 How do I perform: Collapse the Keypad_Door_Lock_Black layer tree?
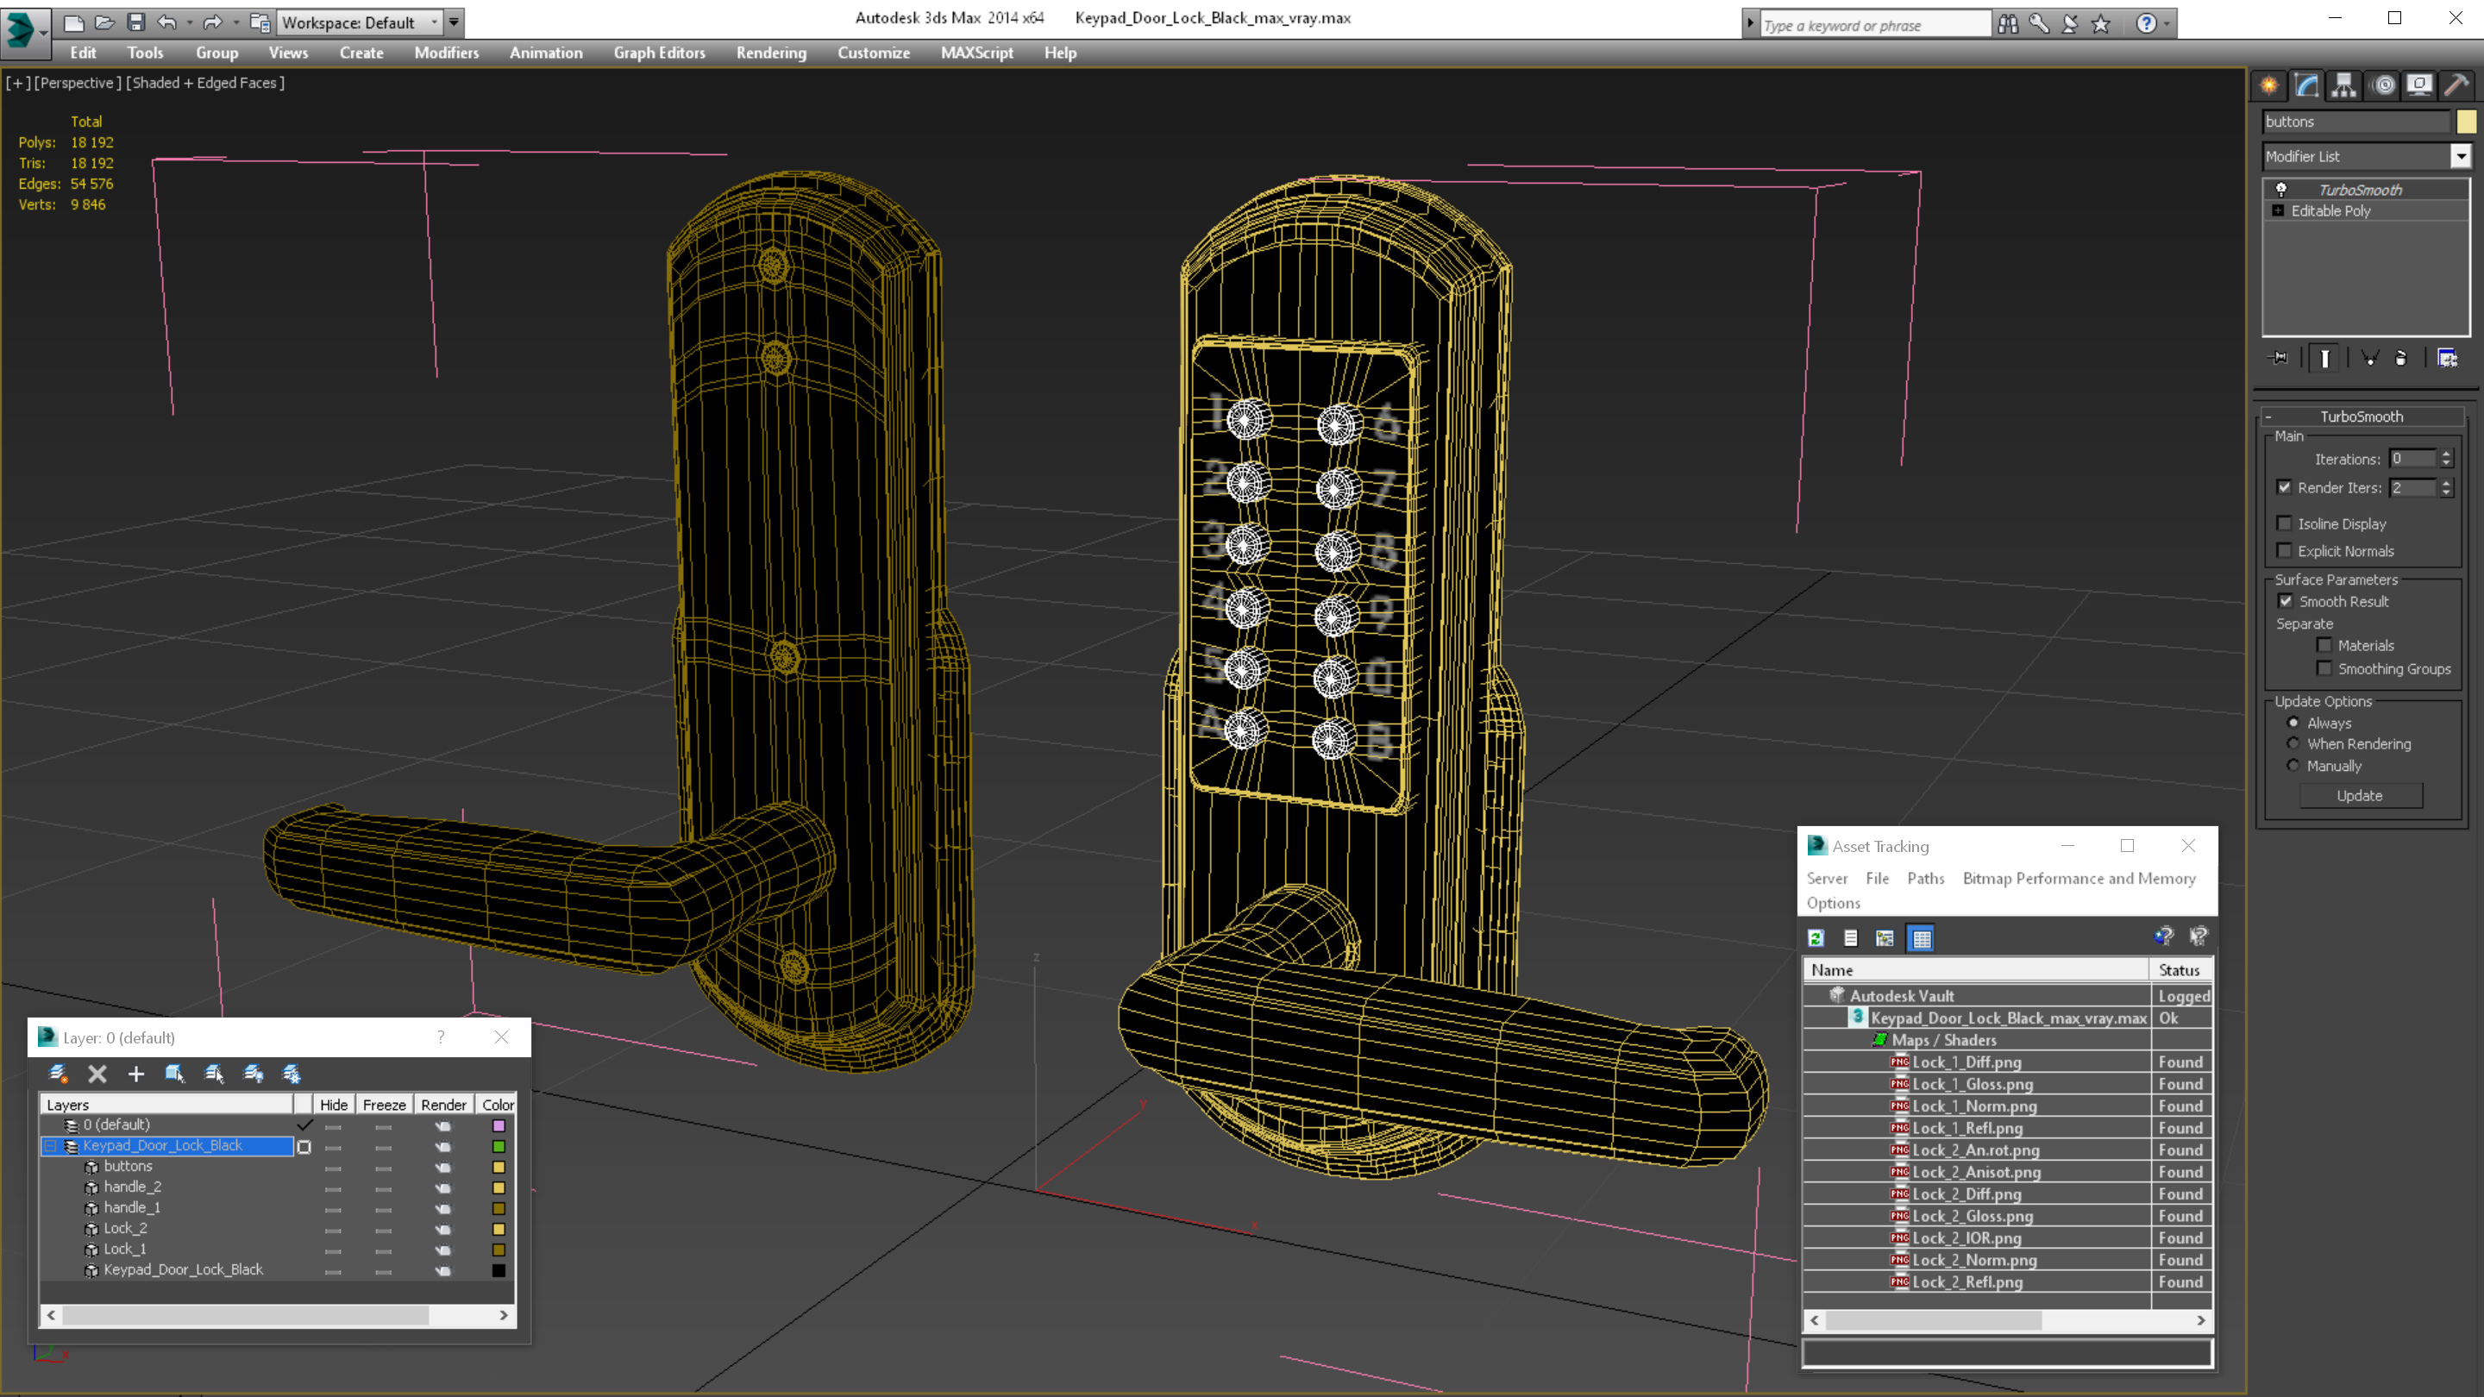(x=50, y=1146)
